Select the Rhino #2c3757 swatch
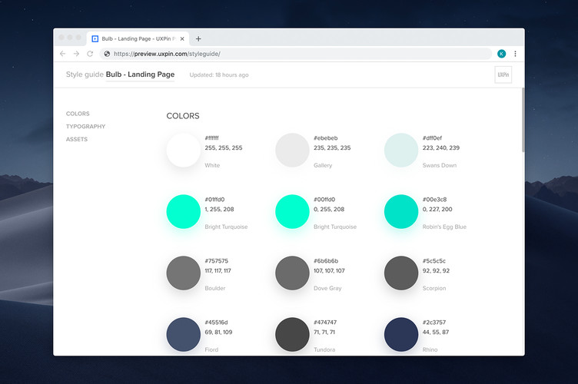Image resolution: width=578 pixels, height=384 pixels. [401, 335]
